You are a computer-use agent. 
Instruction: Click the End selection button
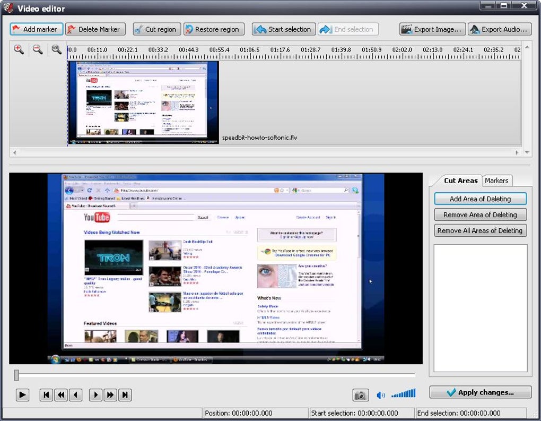[348, 29]
